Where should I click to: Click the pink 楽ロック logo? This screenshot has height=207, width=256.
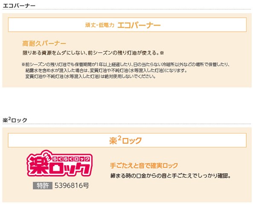pos(60,164)
